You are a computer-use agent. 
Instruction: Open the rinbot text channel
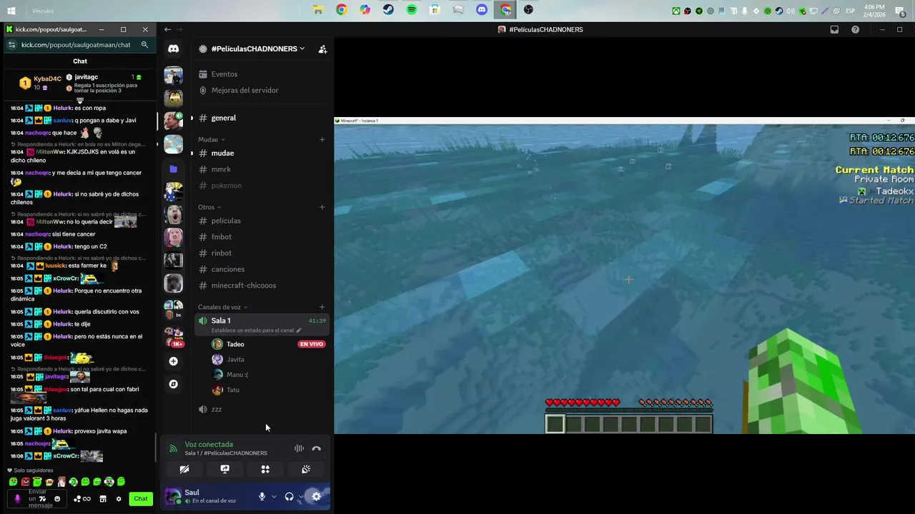click(261, 253)
